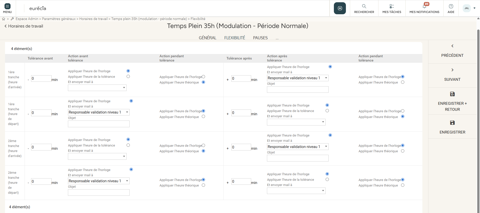Screen dimensions: 480x213
Task: Open Mes Tâches checklist icon
Action: pos(392,6)
